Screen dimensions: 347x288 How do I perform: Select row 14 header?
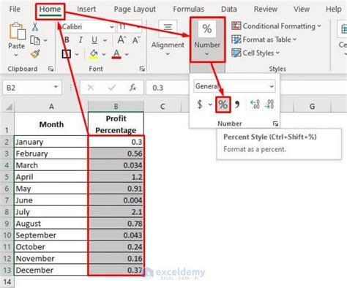(7, 282)
